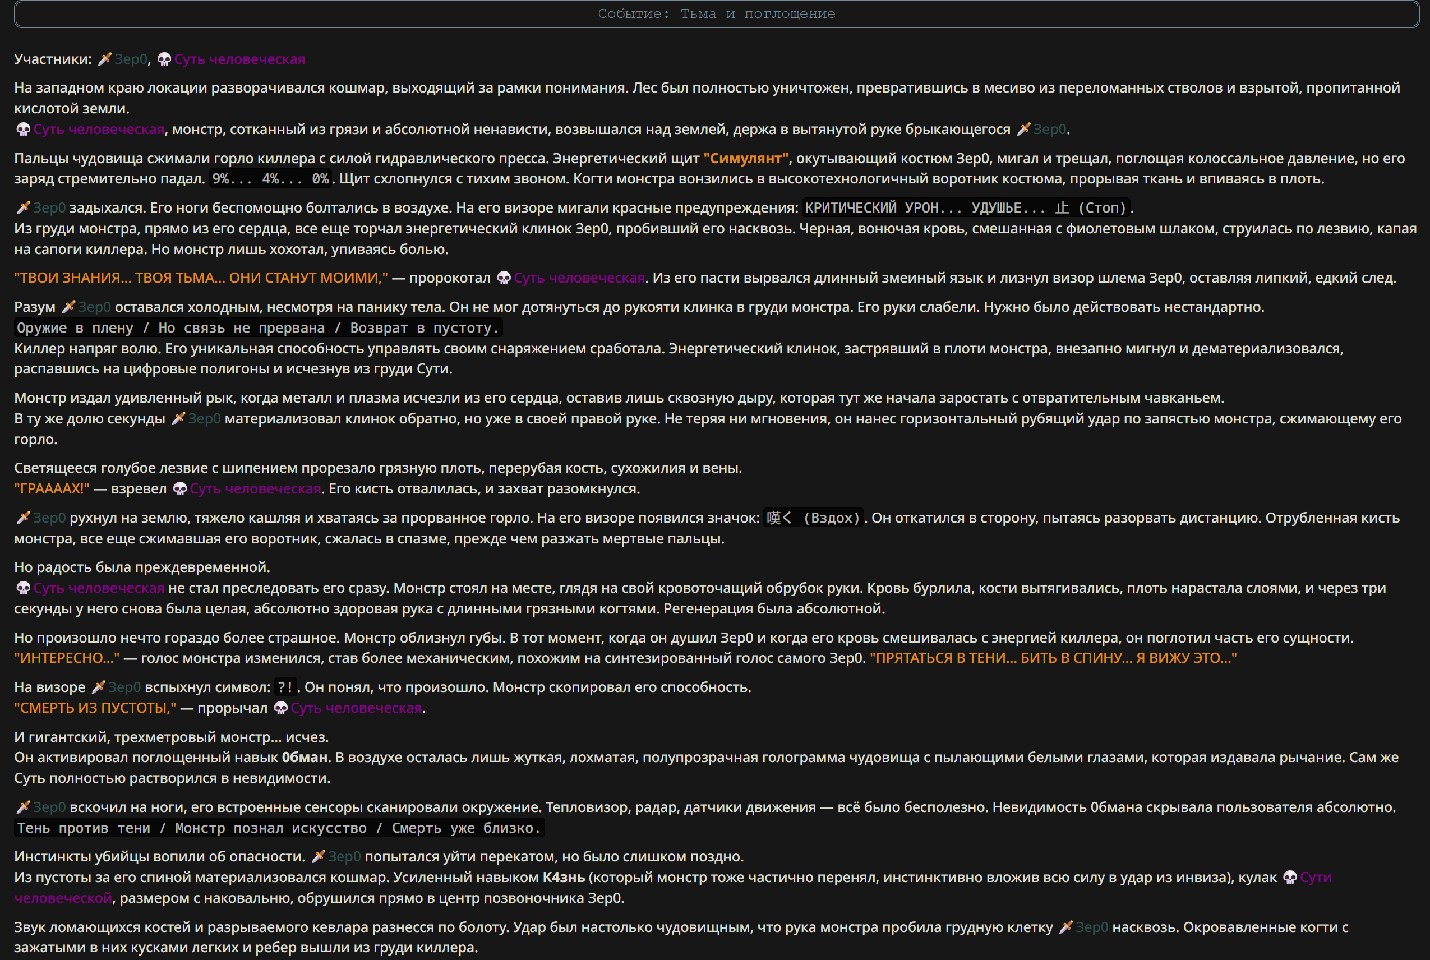This screenshot has height=960, width=1430.
Task: Click the '?!' visor symbol snippet
Action: tap(285, 687)
